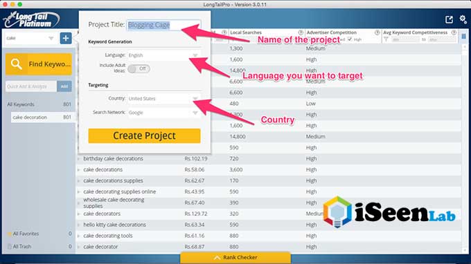Click Advertiser Competition help question-mark icon
Viewport: 471px width, 264px height.
point(377,32)
